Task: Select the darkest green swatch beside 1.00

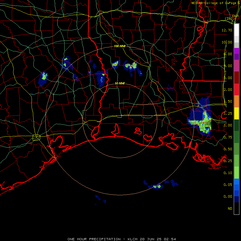Action: (x=236, y=125)
